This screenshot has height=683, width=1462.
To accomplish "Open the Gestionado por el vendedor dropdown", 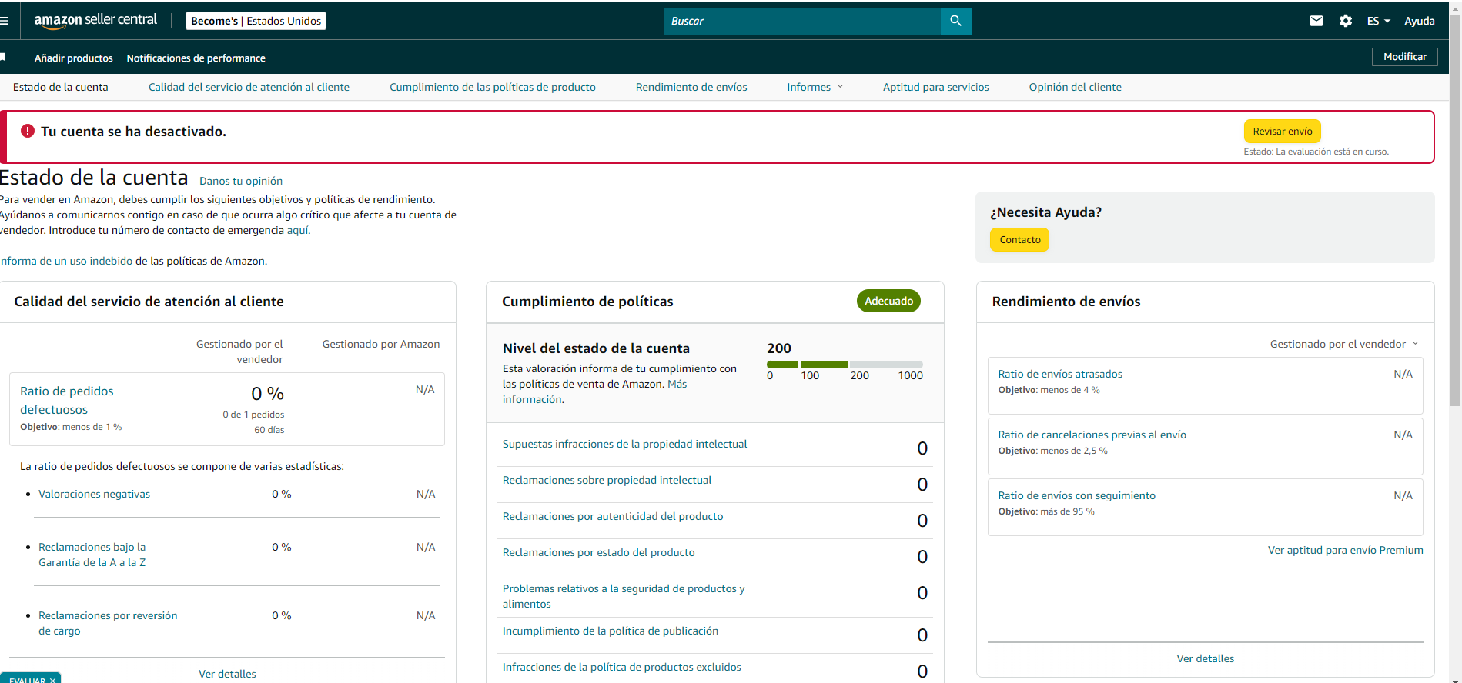I will click(x=1344, y=344).
